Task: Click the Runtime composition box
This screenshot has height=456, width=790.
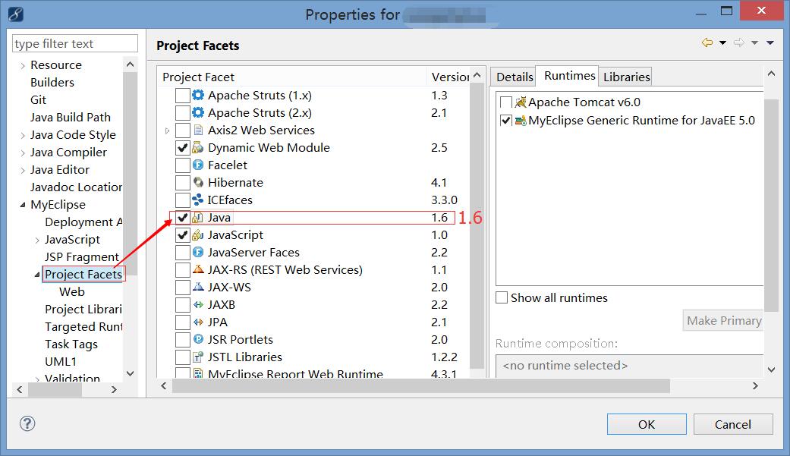Action: [630, 366]
